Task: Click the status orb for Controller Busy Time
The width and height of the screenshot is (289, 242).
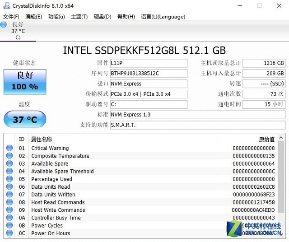Action: click(9, 218)
